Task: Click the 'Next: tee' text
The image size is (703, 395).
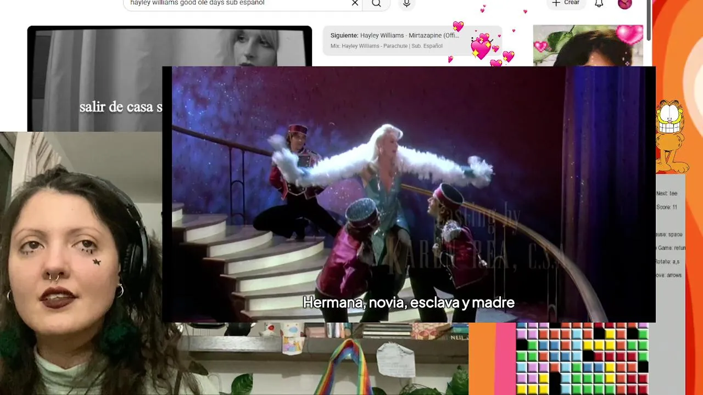Action: pyautogui.click(x=667, y=193)
